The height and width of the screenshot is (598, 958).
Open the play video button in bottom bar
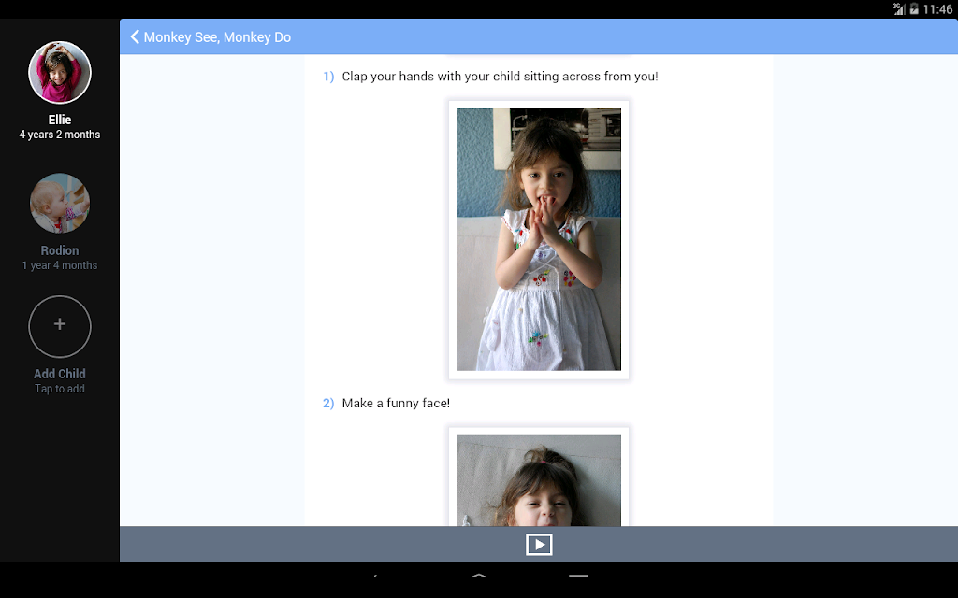[539, 545]
